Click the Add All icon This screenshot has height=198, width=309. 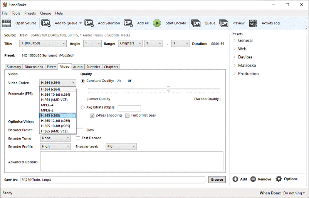128,23
